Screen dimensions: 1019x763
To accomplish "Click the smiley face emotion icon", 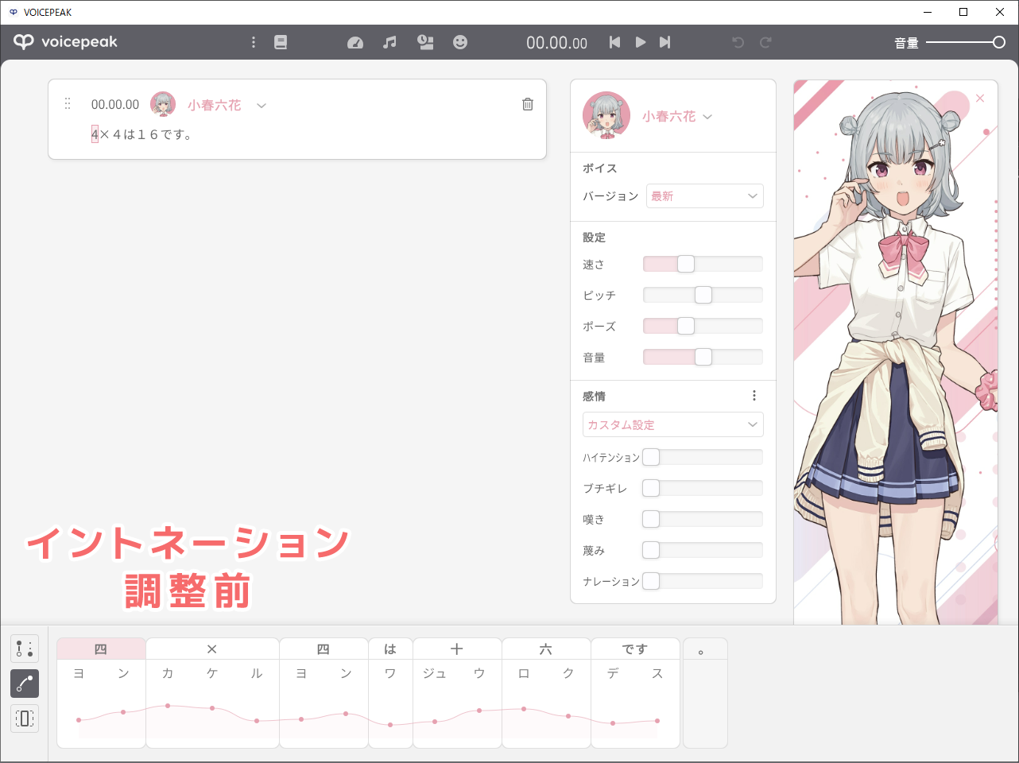I will click(460, 42).
